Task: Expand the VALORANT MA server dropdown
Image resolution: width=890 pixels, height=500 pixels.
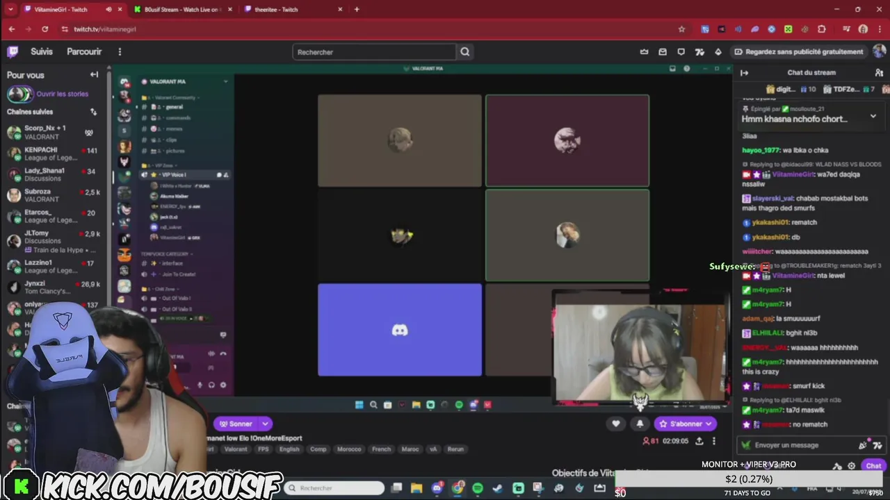Action: pyautogui.click(x=225, y=81)
